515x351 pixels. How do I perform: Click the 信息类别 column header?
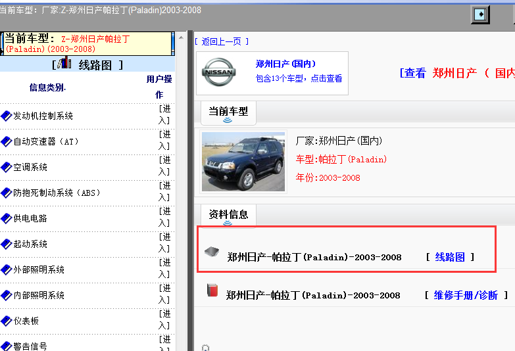[47, 87]
